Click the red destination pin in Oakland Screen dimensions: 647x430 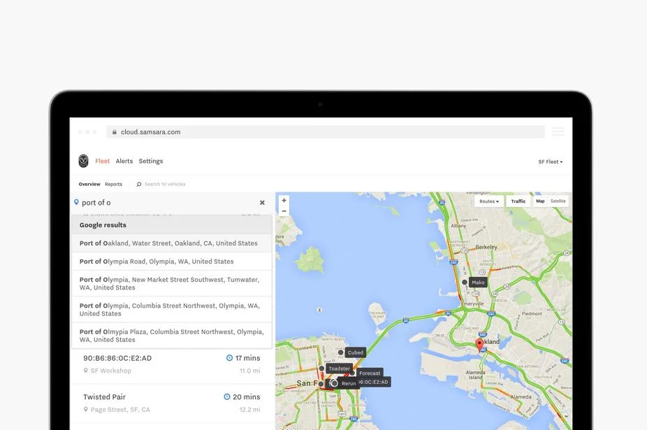tap(479, 345)
